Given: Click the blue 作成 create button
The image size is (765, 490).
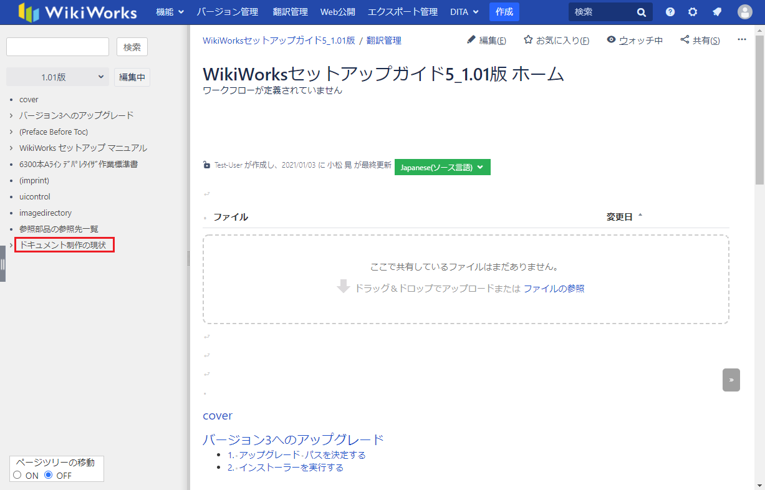Looking at the screenshot, I should click(x=504, y=12).
